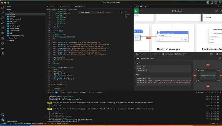This screenshot has width=222, height=126.
Task: Split the terminal panel
Action: click(209, 92)
